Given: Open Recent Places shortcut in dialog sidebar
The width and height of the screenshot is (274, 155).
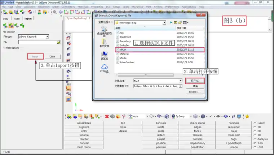Looking at the screenshot, I should click(x=104, y=31).
